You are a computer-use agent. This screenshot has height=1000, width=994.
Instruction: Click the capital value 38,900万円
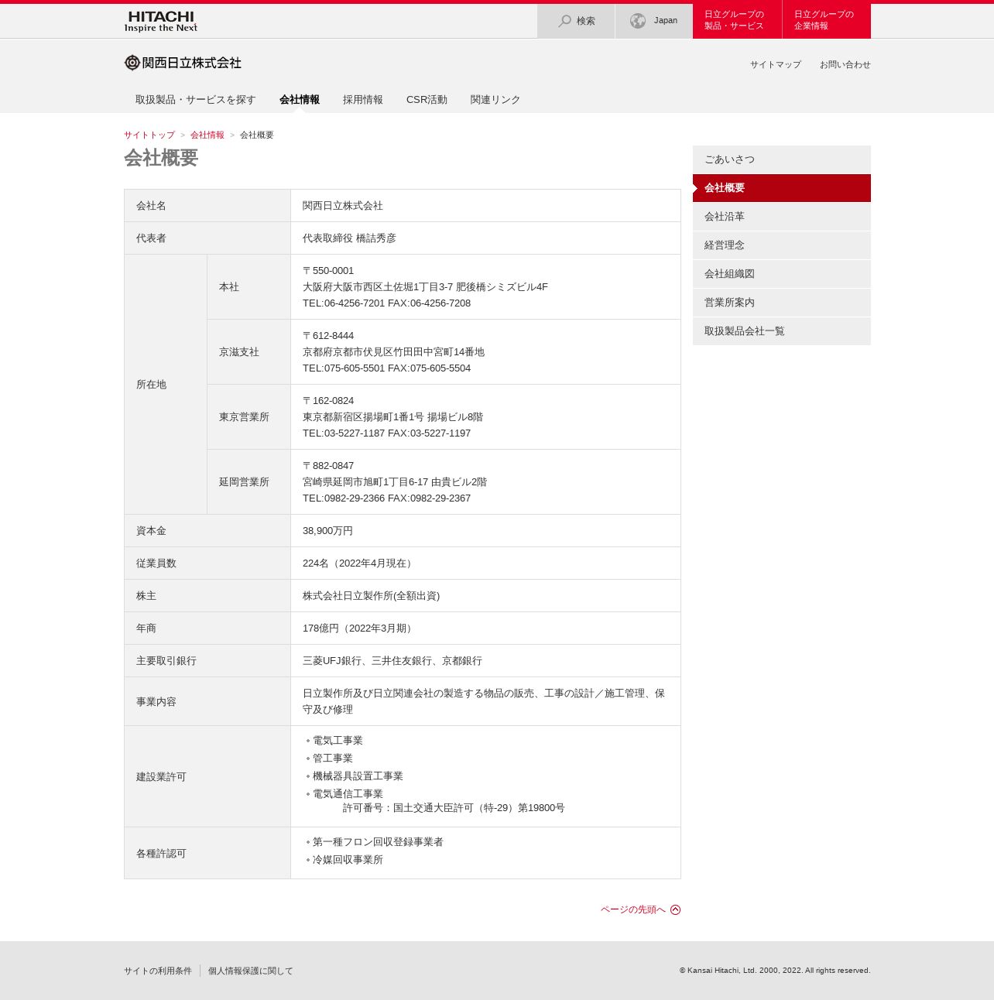click(x=327, y=531)
